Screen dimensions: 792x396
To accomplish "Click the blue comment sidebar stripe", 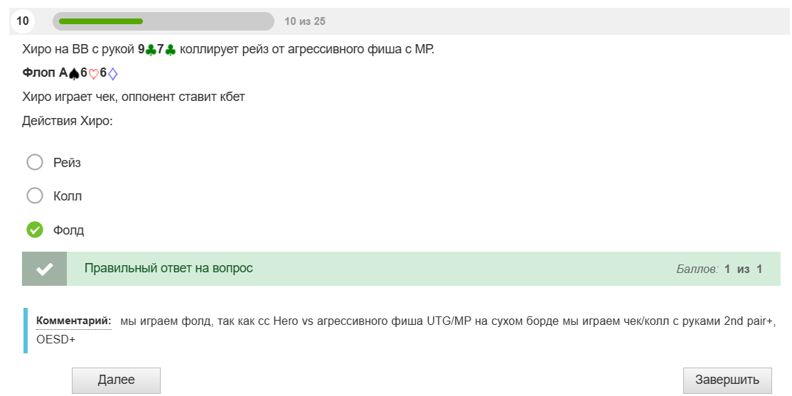I will pyautogui.click(x=26, y=331).
